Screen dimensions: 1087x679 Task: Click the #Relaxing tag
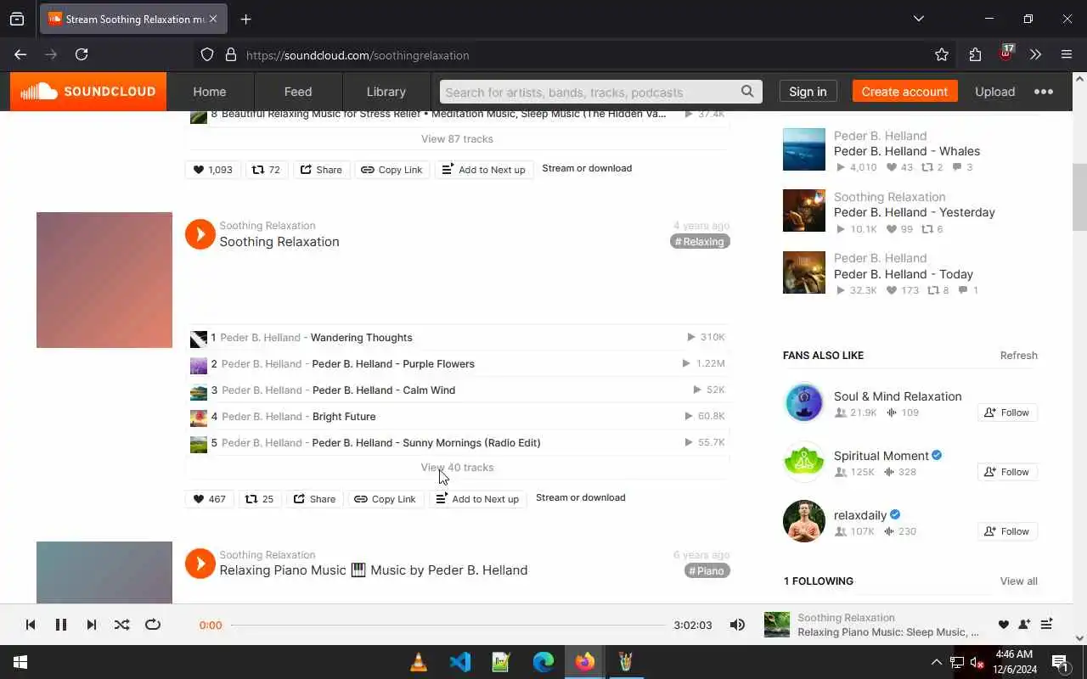700,242
